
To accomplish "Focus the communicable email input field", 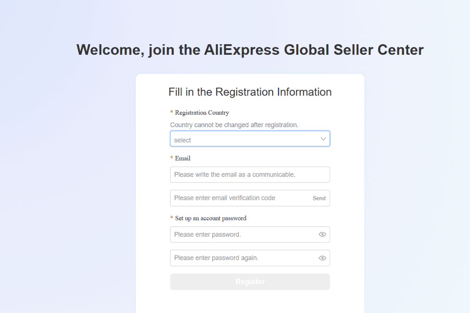I will [x=250, y=174].
